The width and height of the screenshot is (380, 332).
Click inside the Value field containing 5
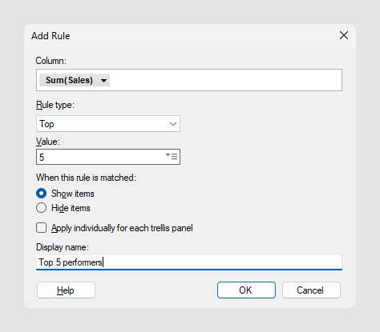[x=102, y=157]
